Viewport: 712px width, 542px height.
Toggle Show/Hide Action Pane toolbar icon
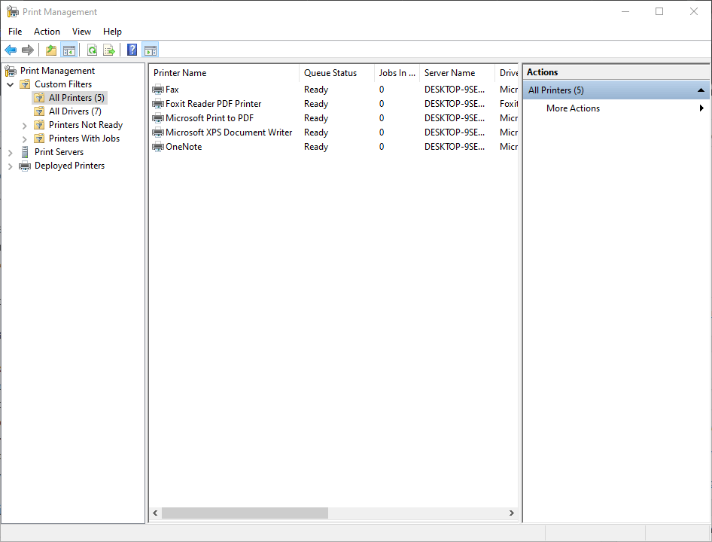pos(151,50)
